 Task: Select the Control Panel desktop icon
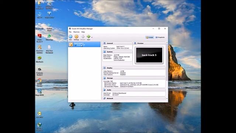pyautogui.click(x=49, y=27)
